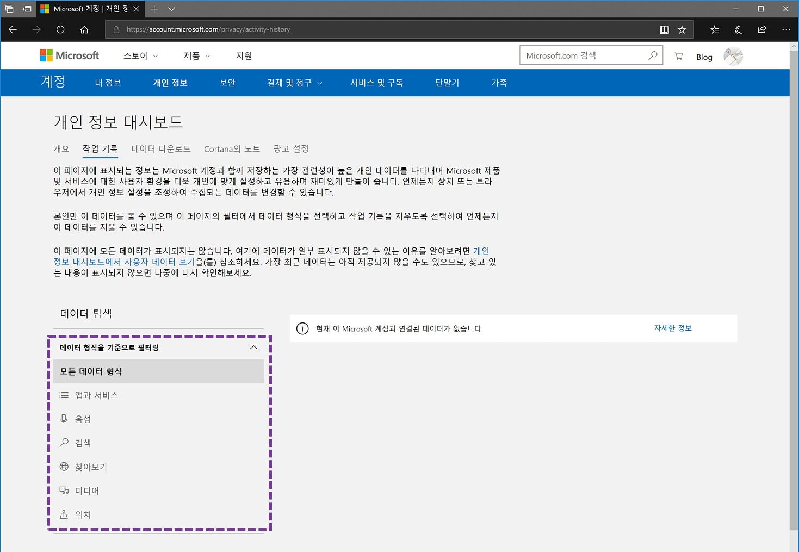The width and height of the screenshot is (799, 552).
Task: Open the favorites hub icon
Action: [715, 29]
